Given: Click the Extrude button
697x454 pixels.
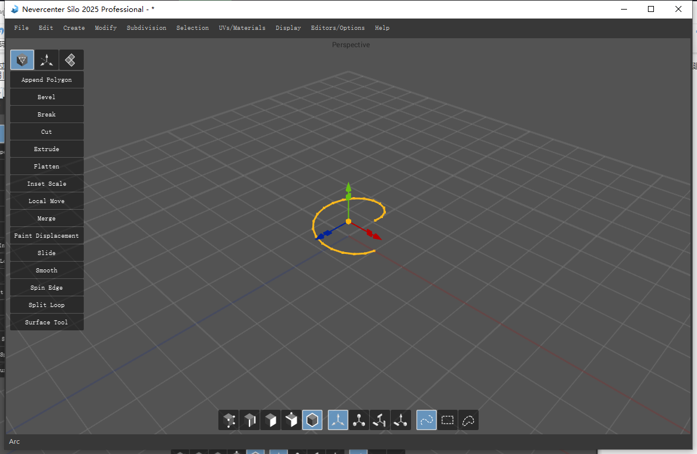Looking at the screenshot, I should 47,149.
